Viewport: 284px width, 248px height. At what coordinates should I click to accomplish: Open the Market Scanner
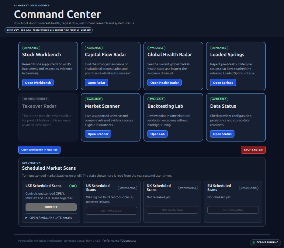click(x=98, y=134)
